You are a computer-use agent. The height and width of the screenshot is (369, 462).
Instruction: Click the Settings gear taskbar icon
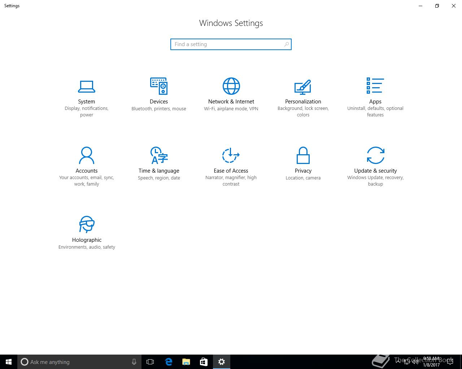click(222, 362)
